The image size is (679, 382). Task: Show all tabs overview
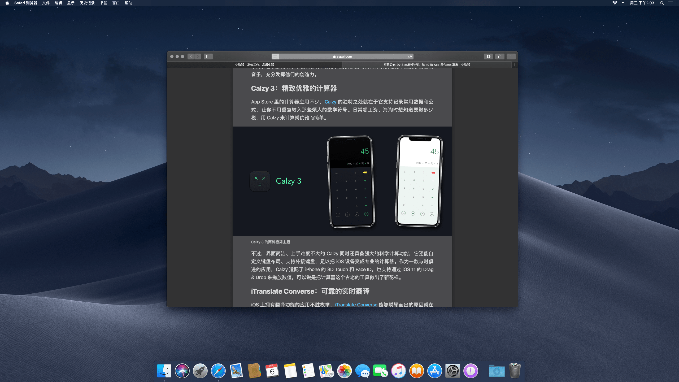(x=511, y=57)
